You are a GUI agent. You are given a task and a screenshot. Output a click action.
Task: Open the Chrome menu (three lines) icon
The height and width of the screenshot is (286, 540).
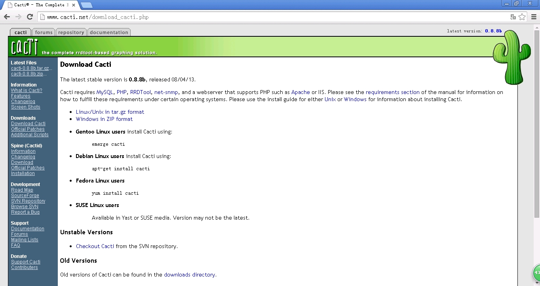click(534, 17)
